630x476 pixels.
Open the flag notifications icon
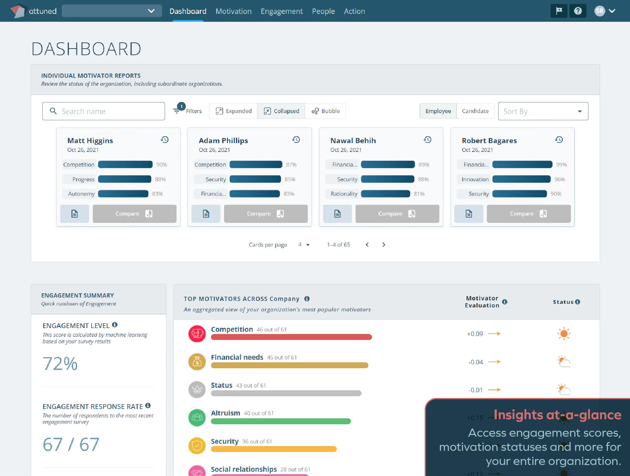[x=559, y=11]
